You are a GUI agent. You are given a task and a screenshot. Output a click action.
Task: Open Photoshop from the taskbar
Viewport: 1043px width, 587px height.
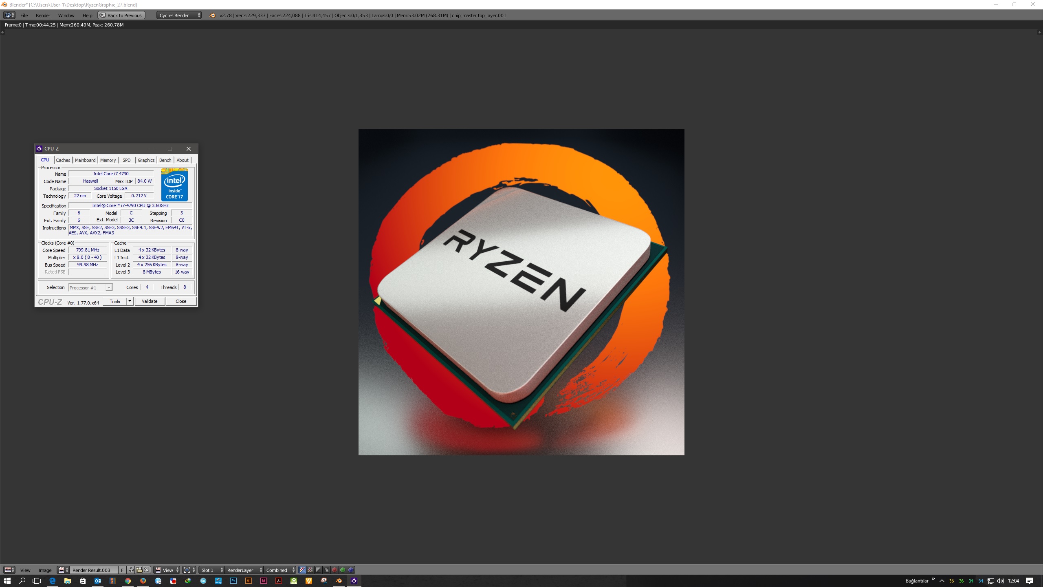pos(233,581)
